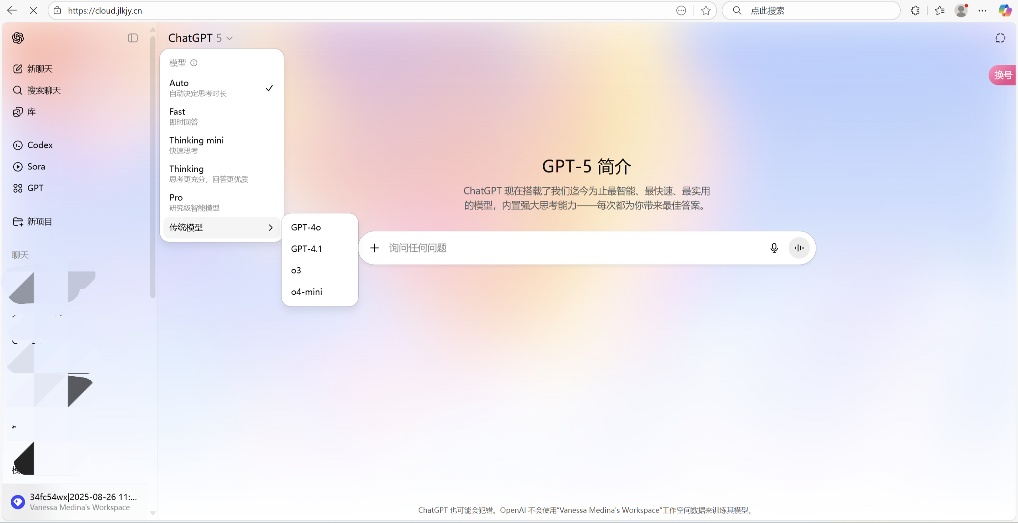This screenshot has height=523, width=1018.
Task: Add page to favorites star icon
Action: click(x=705, y=11)
